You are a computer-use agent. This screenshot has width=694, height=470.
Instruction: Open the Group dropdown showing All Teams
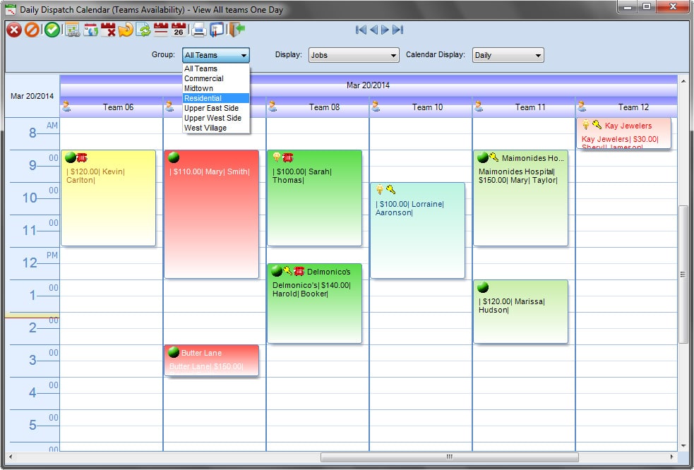(216, 55)
